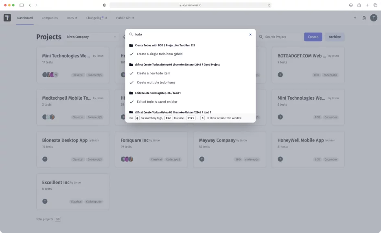Click the Create button
381x233 pixels.
click(x=313, y=37)
